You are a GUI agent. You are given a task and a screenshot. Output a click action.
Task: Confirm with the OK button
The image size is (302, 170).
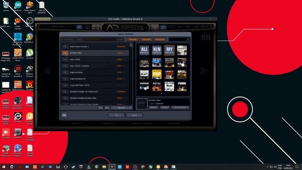[x=116, y=115]
